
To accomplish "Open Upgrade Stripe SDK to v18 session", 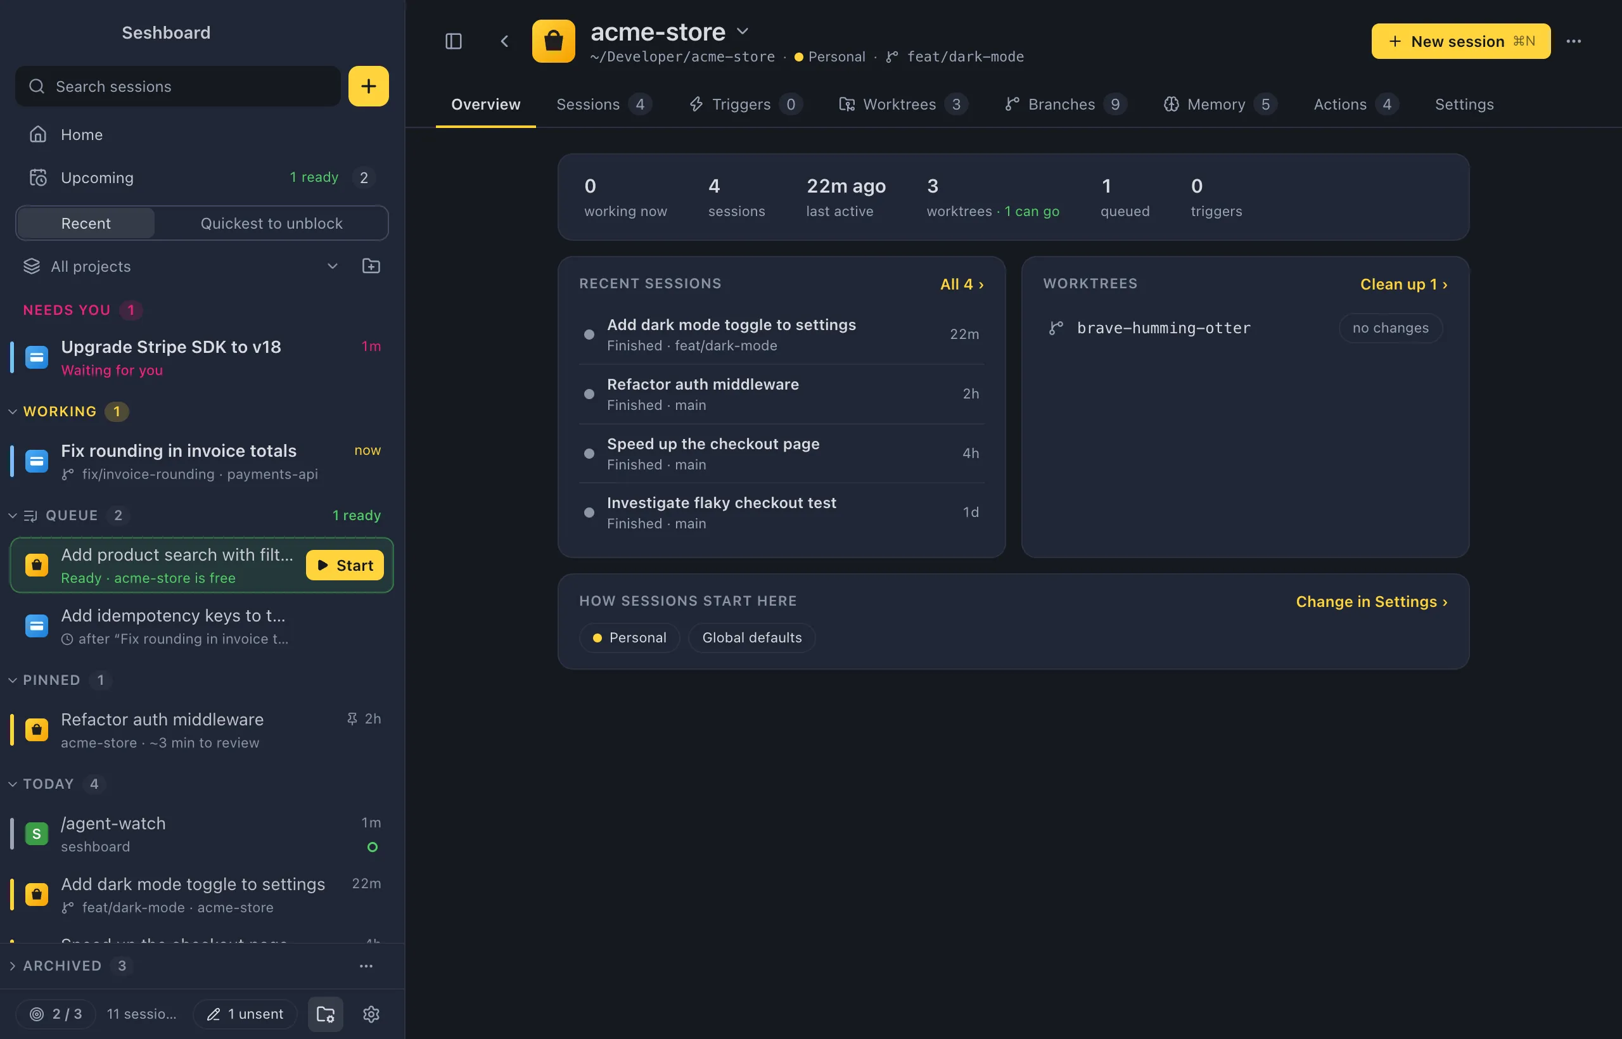I will pos(201,357).
